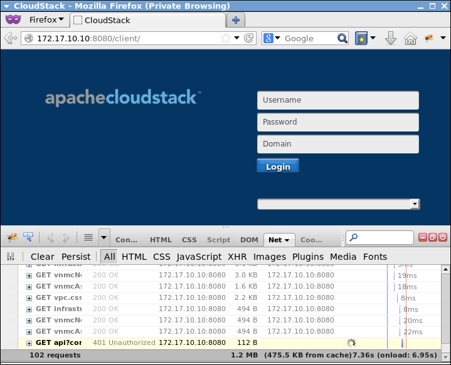Open the Firefox application menu
451x365 pixels.
(x=46, y=19)
